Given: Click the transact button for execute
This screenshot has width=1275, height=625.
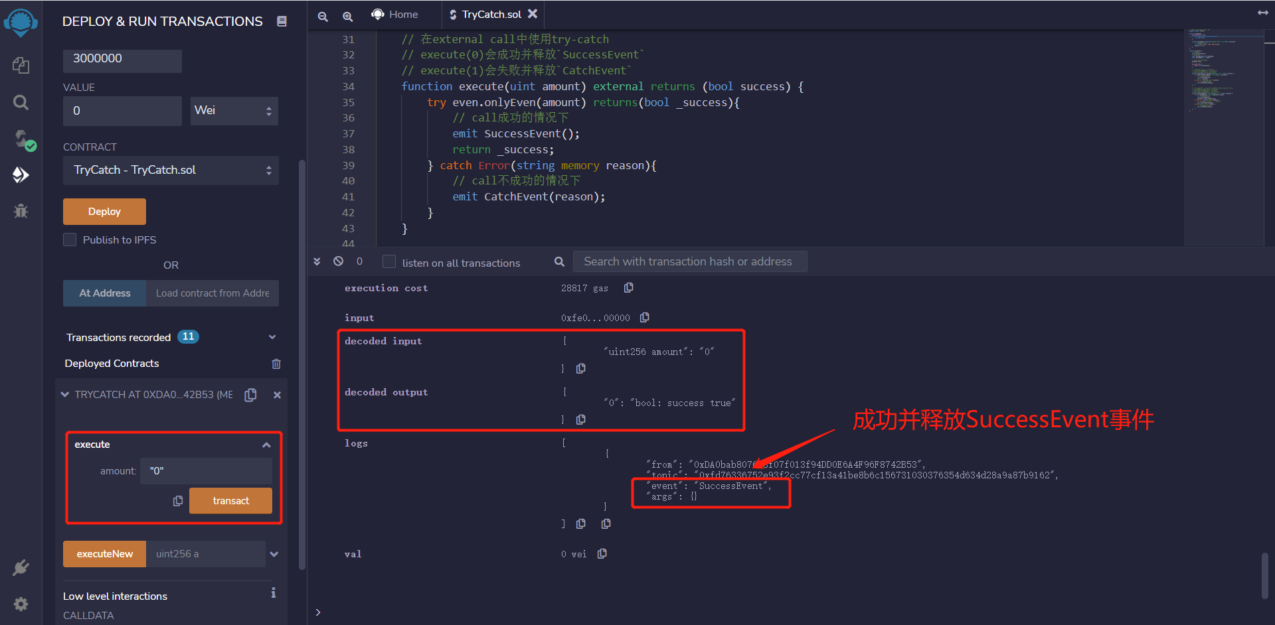Looking at the screenshot, I should (x=230, y=500).
